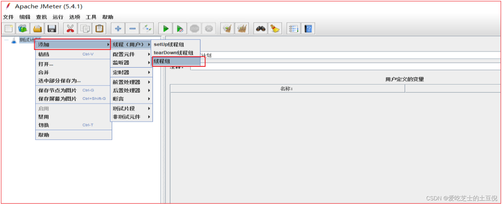
Task: Click the Open file folder icon
Action: coord(37,29)
